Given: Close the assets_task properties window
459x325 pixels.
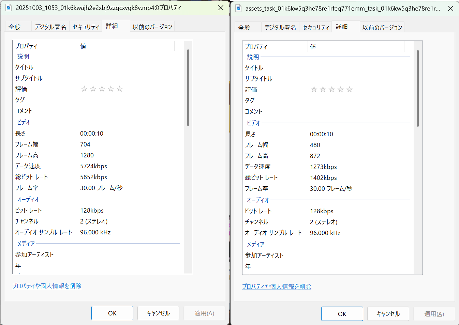Looking at the screenshot, I should tap(450, 8).
